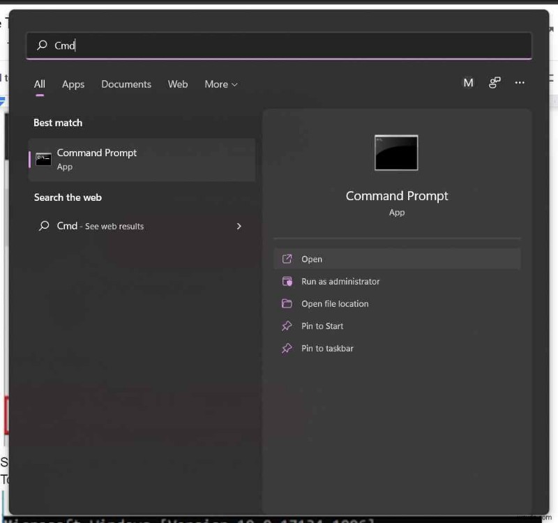This screenshot has width=558, height=523.
Task: Switch to the Apps tab
Action: pyautogui.click(x=73, y=84)
